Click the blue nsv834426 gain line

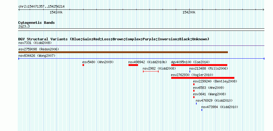pos(141,59)
